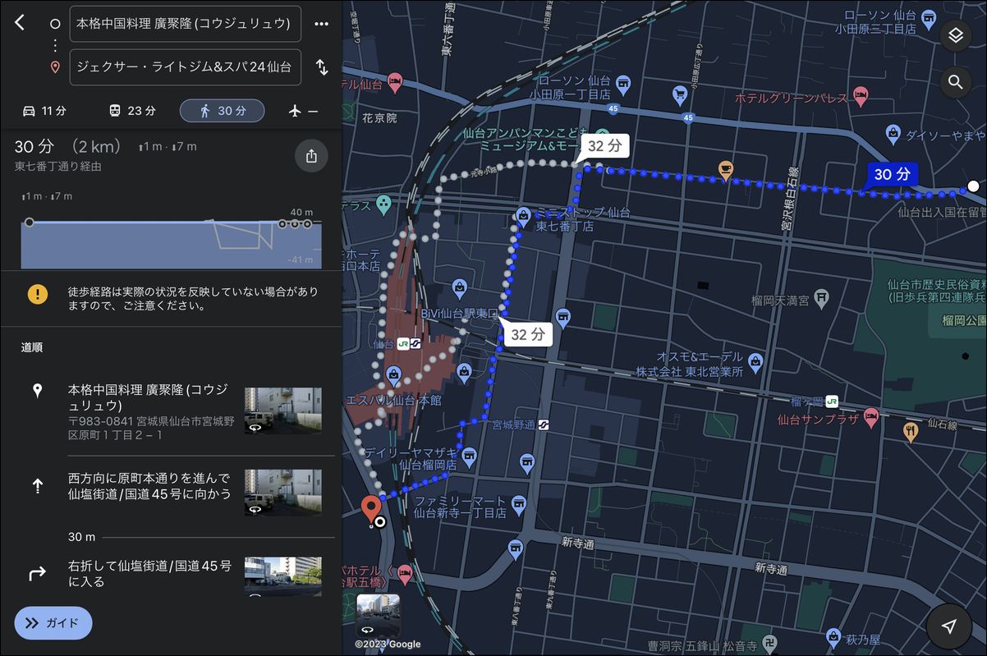Click the 仙台市歴史民俗資料館 map label
987x656 pixels.
coord(937,291)
